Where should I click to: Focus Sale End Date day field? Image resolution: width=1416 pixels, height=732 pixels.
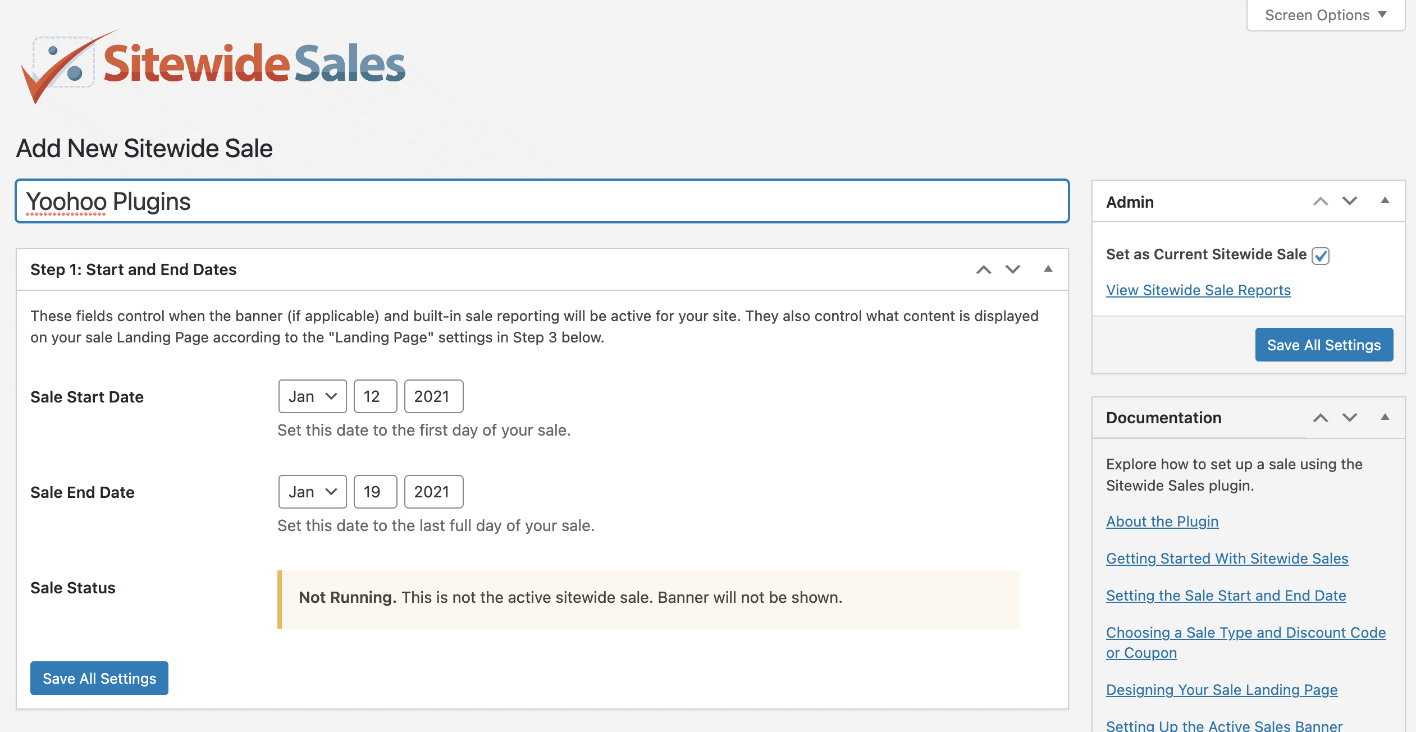(376, 492)
